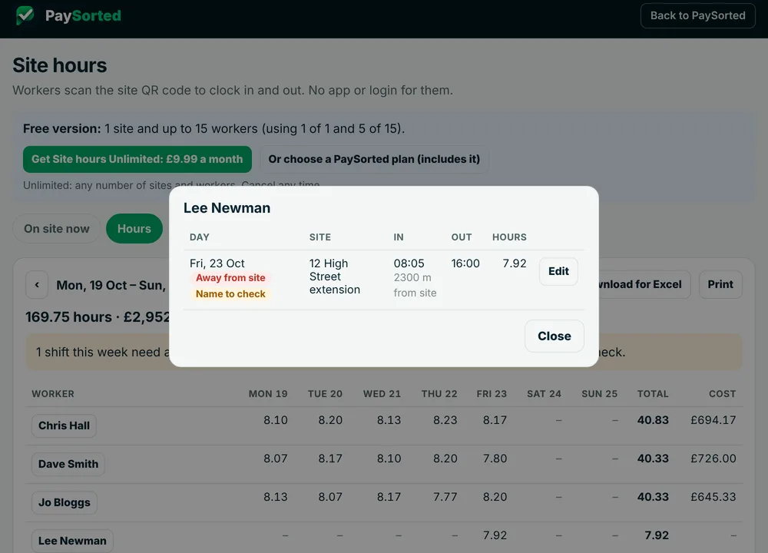
Task: Open Chris Hall worker details
Action: tap(65, 426)
